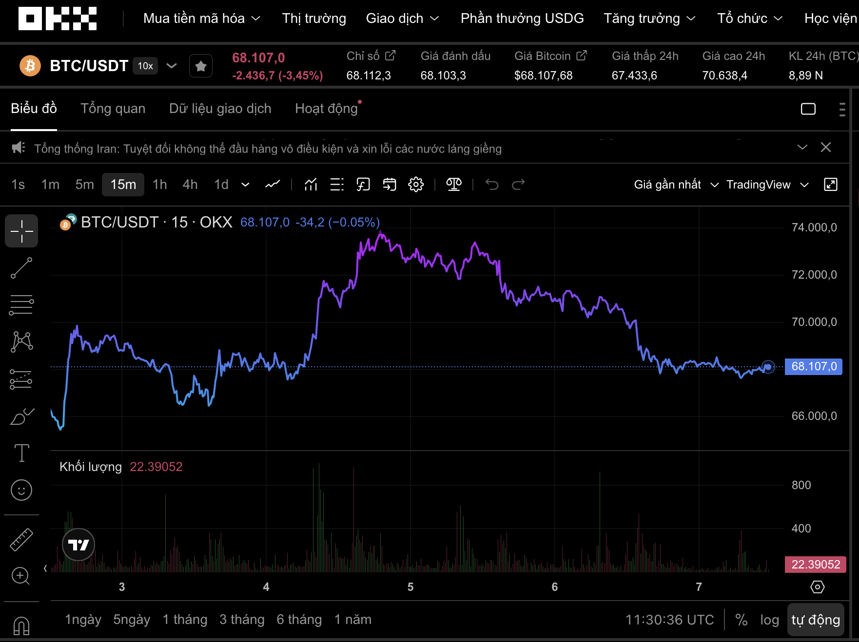
Task: Set chart range to 3 tháng
Action: click(242, 620)
